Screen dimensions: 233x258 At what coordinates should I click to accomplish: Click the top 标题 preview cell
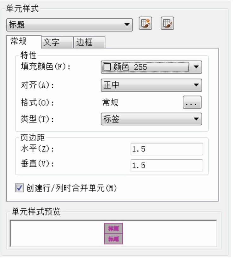[113, 228]
